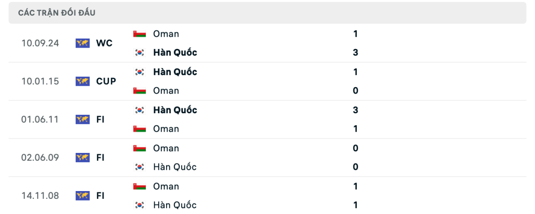
Task: Click world map icon for 01.06.11 match
Action: [83, 120]
